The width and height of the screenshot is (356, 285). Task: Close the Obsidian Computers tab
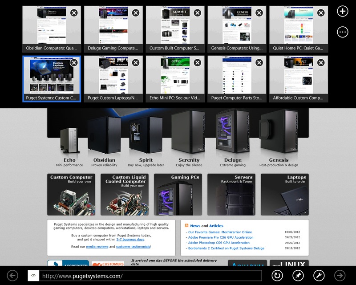74,13
